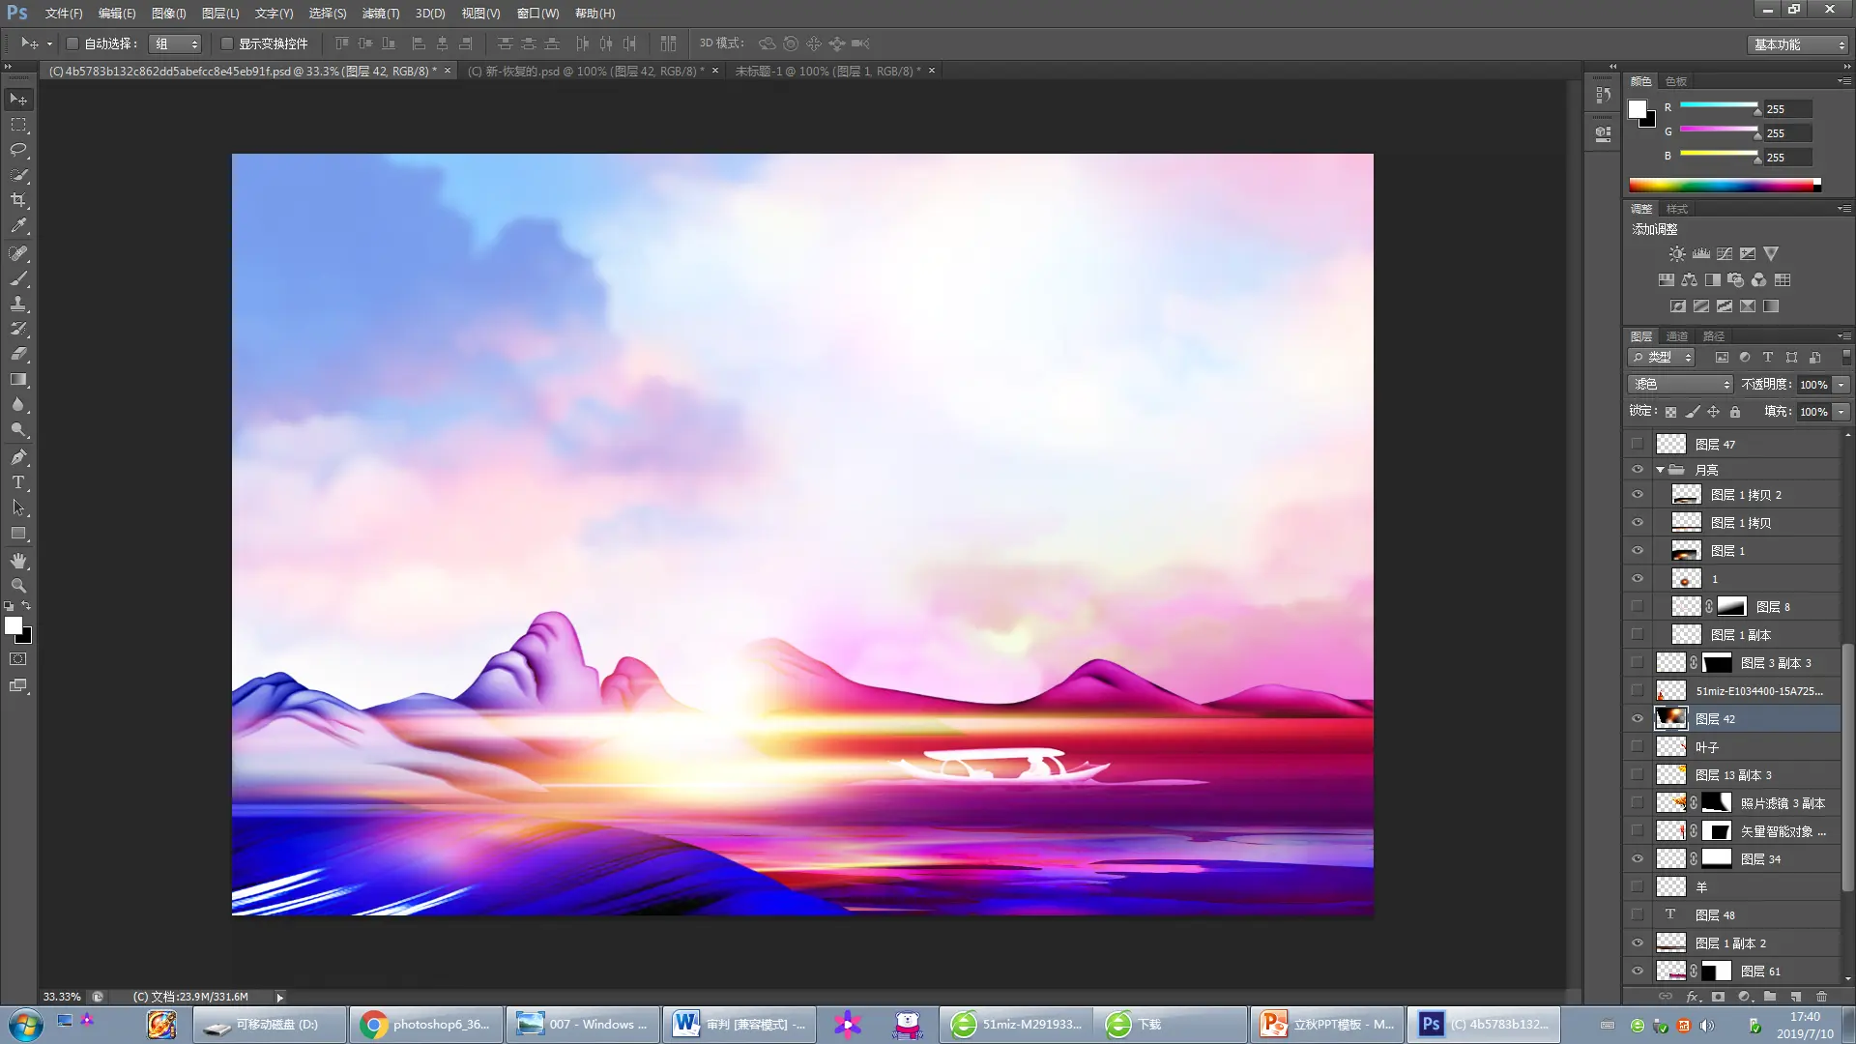The width and height of the screenshot is (1856, 1044).
Task: Add Brightness/Contrast adjustment icon
Action: pos(1677,254)
